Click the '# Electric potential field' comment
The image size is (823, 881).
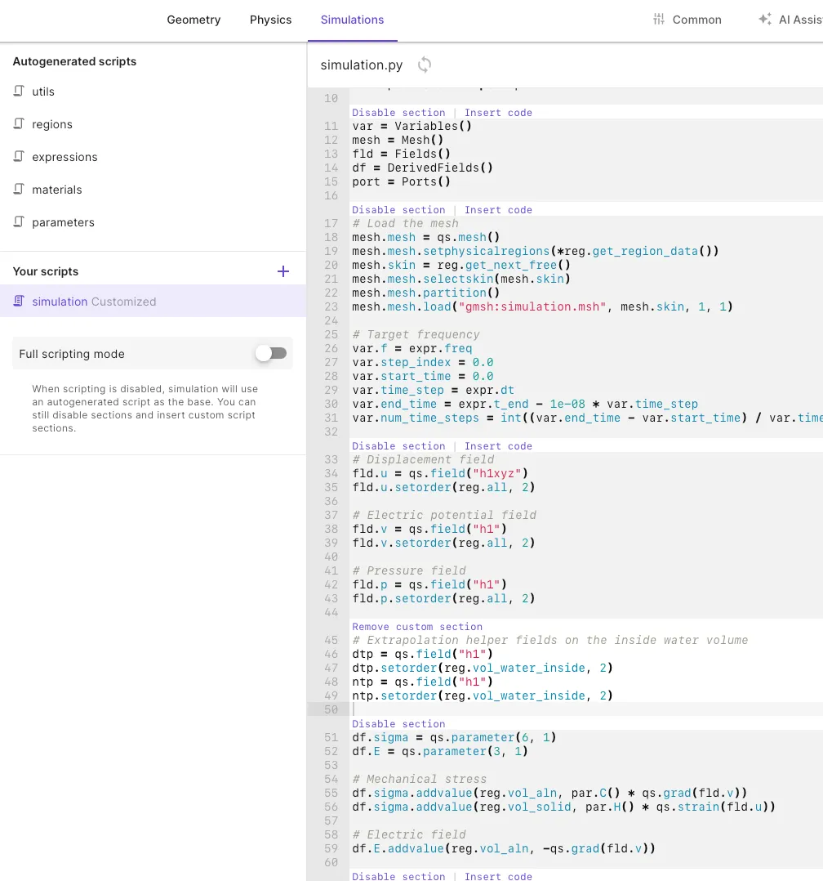click(443, 515)
